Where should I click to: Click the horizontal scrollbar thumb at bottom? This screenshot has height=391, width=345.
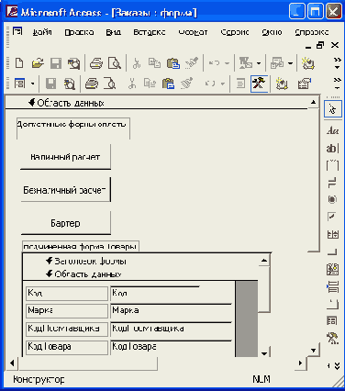[x=88, y=363]
